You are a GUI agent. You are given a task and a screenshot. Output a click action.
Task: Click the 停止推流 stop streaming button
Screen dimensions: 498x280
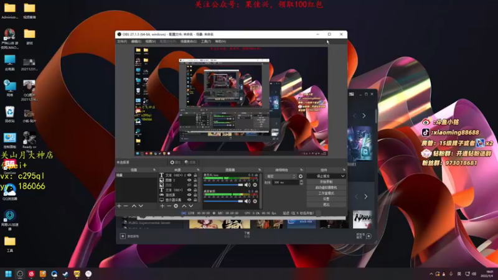coord(323,176)
